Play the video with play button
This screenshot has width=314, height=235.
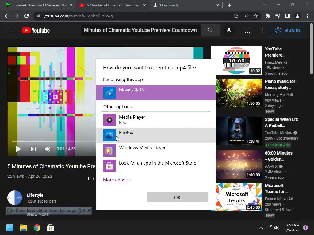click(18, 149)
